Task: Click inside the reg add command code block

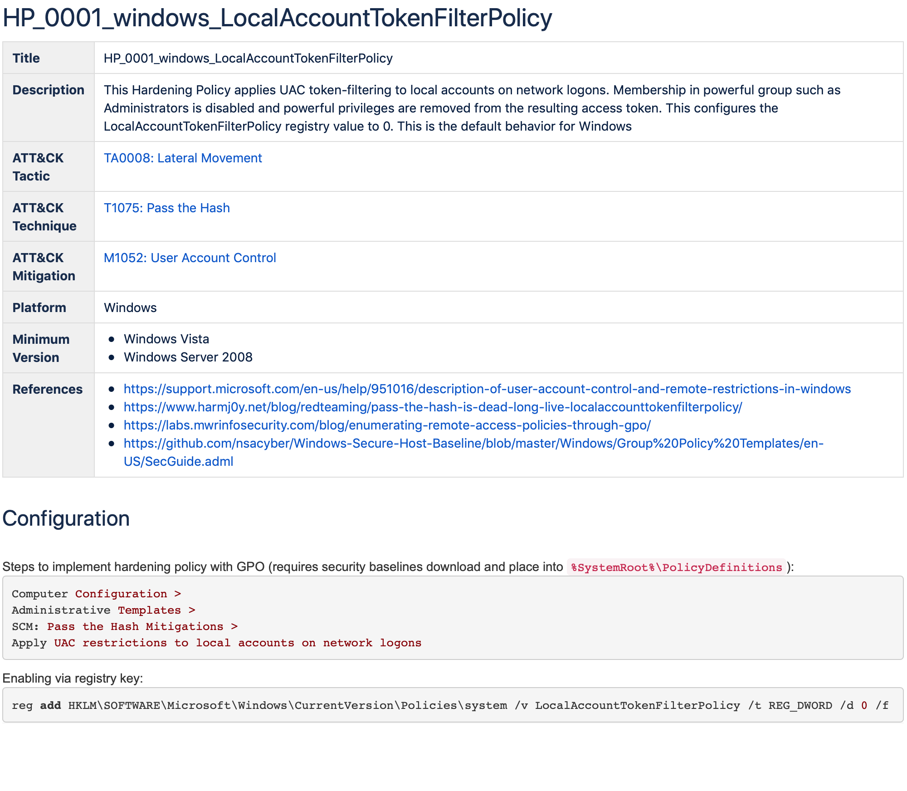Action: (450, 705)
